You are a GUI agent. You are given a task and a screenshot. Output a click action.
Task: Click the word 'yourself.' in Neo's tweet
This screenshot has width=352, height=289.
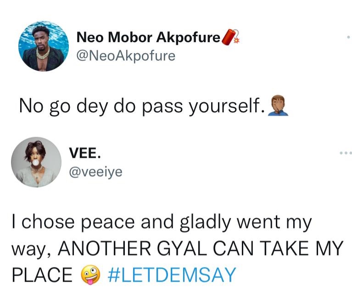227,106
